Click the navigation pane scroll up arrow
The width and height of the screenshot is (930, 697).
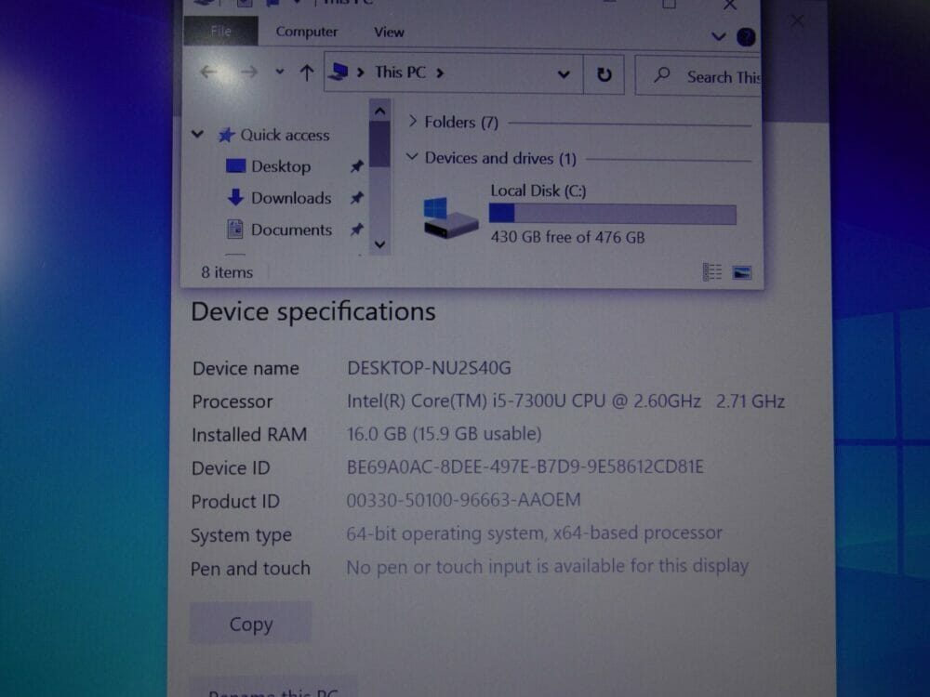(379, 111)
